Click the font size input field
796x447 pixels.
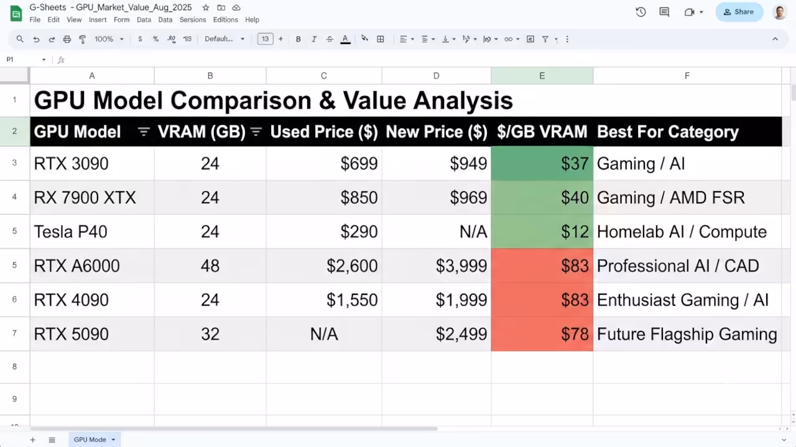click(x=265, y=39)
